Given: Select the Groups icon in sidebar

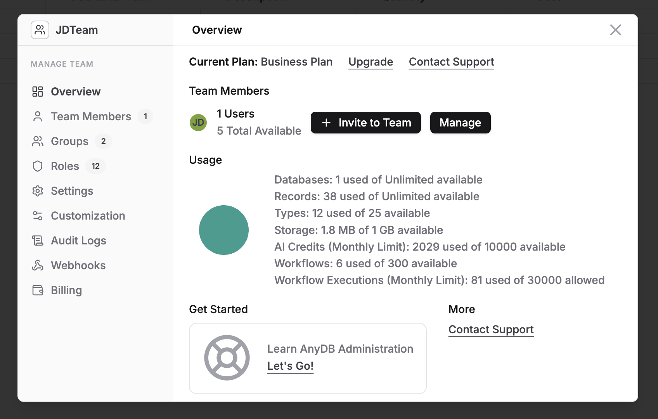Looking at the screenshot, I should coord(38,141).
